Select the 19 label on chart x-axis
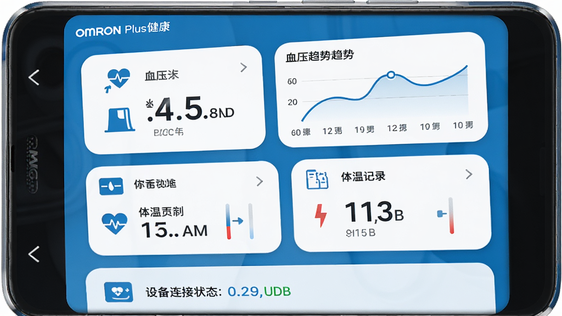The height and width of the screenshot is (316, 562). [364, 129]
